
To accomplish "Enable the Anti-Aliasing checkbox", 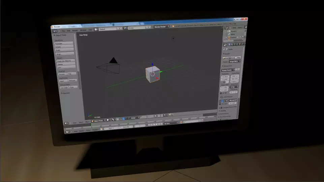I will click(x=222, y=97).
